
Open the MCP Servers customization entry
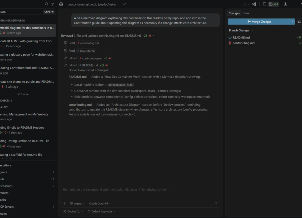[28, 207]
